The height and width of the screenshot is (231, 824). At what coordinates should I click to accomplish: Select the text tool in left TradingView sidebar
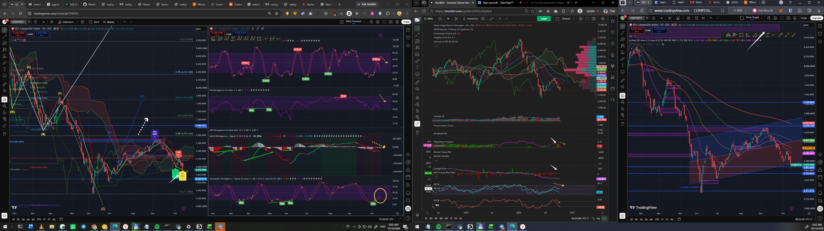(x=5, y=69)
